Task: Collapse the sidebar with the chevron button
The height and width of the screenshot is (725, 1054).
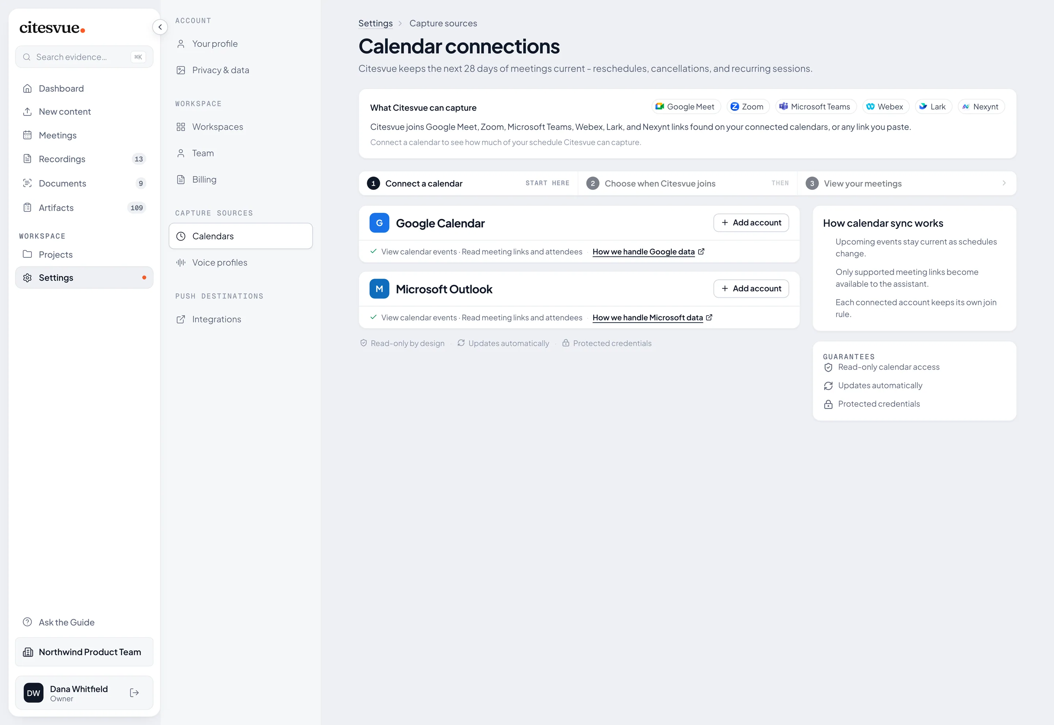Action: tap(160, 27)
